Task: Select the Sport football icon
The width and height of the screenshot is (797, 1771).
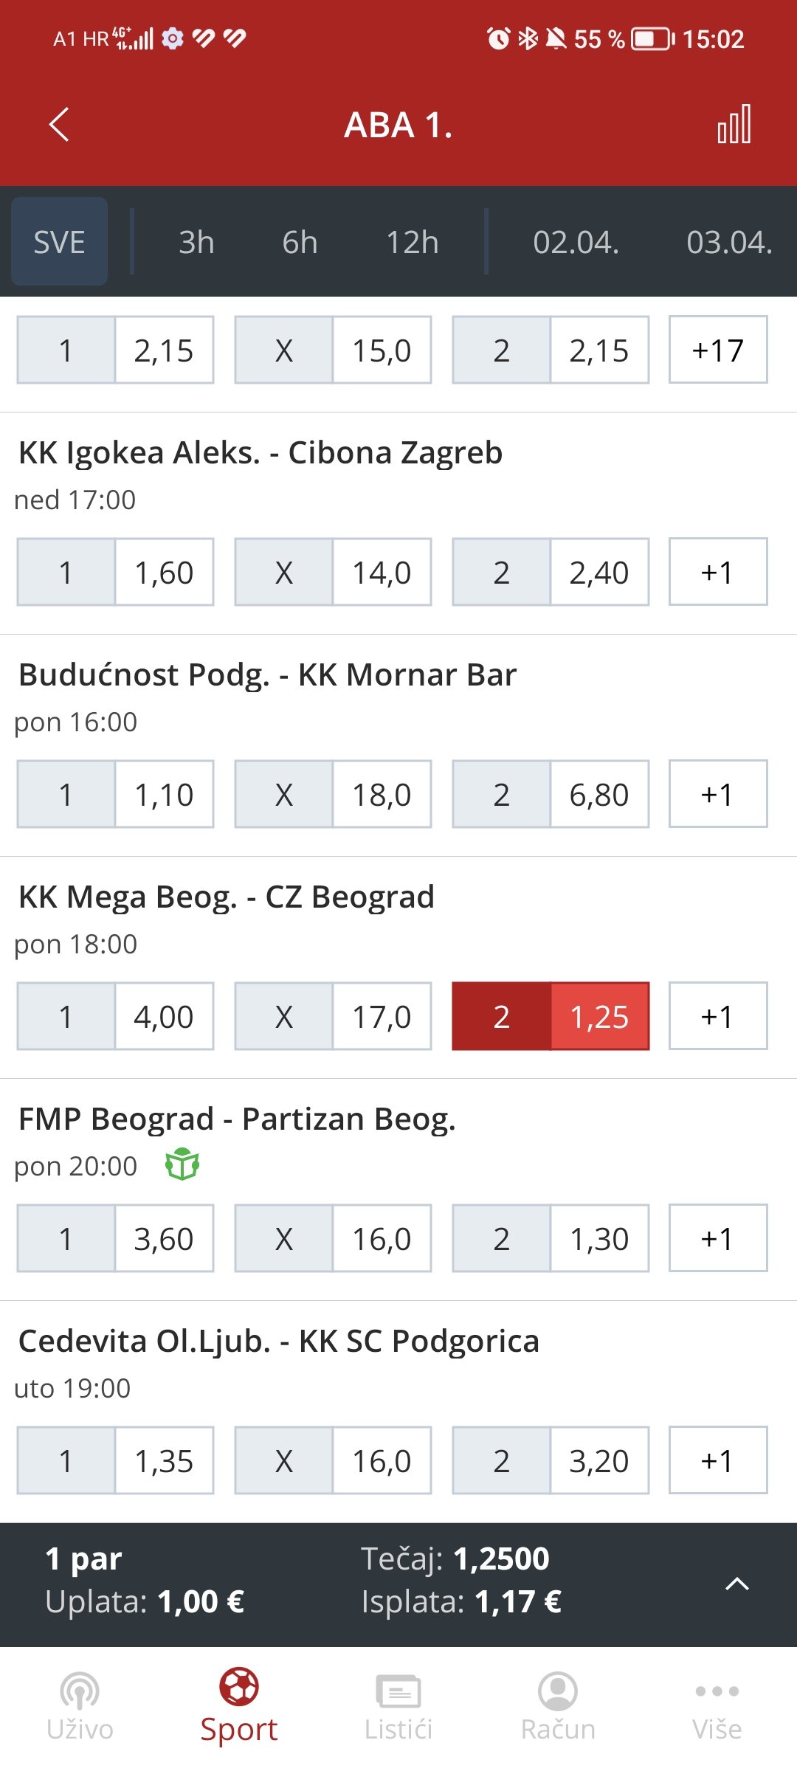Action: [x=238, y=1687]
